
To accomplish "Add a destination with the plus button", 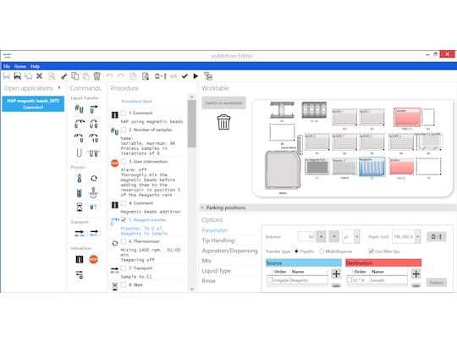I will [416, 274].
